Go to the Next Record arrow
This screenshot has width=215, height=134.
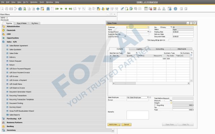tap(66, 9)
